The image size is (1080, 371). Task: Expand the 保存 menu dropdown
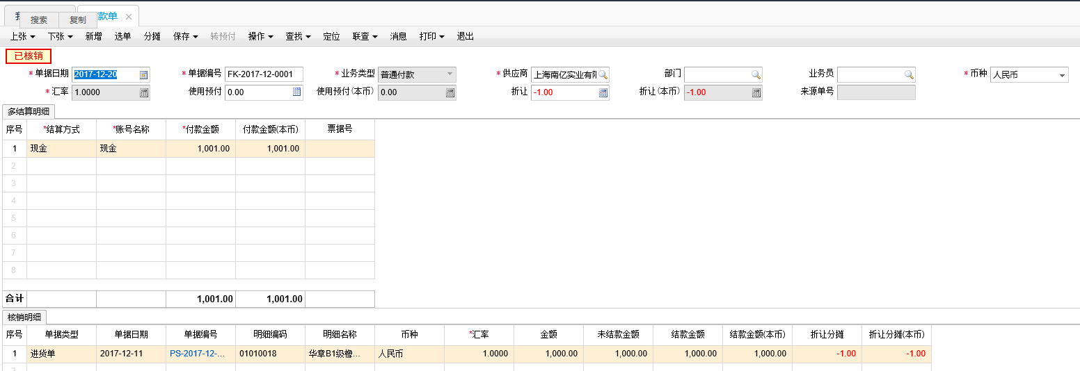click(186, 36)
